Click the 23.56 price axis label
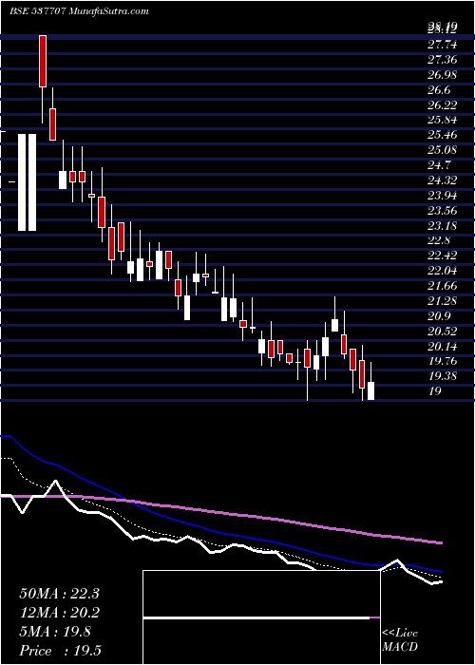This screenshot has width=475, height=665. (x=443, y=211)
